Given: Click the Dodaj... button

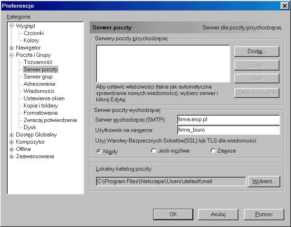Looking at the screenshot, I should point(257,51).
